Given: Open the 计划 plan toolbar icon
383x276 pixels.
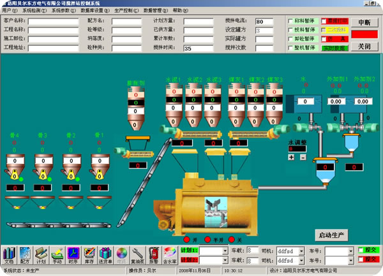Looking at the screenshot, I should click(41, 255).
